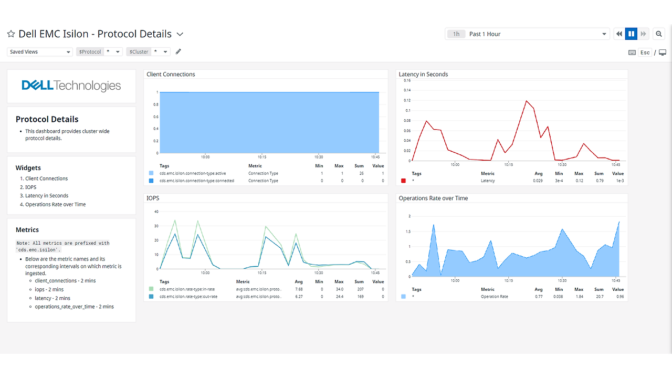The height and width of the screenshot is (378, 672).
Task: Click the Client Connections widget title
Action: point(171,75)
